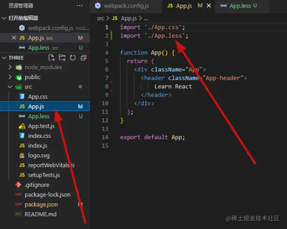
Task: Click the New File icon in THREE header
Action: (x=51, y=58)
